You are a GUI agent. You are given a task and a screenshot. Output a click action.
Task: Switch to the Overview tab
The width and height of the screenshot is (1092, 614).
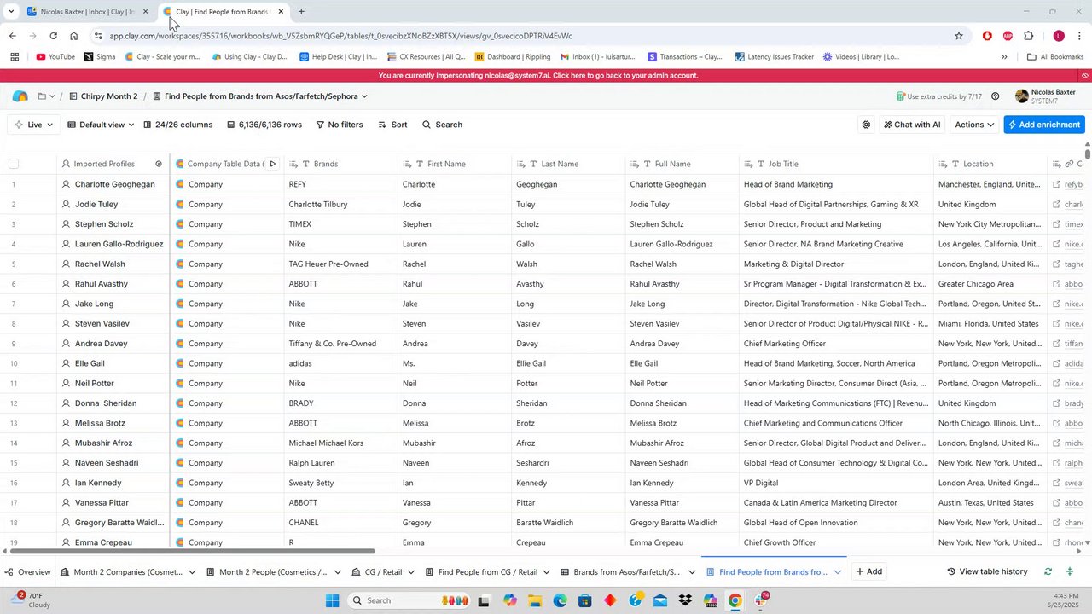(27, 572)
